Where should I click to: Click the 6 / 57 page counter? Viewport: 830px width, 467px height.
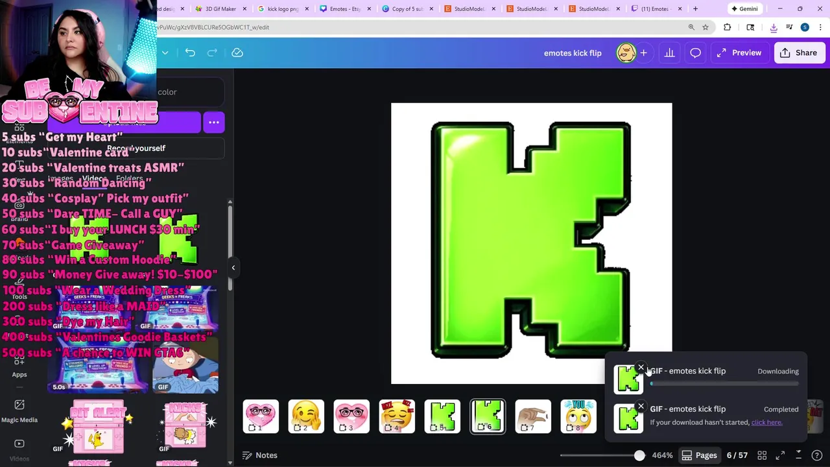tap(737, 455)
